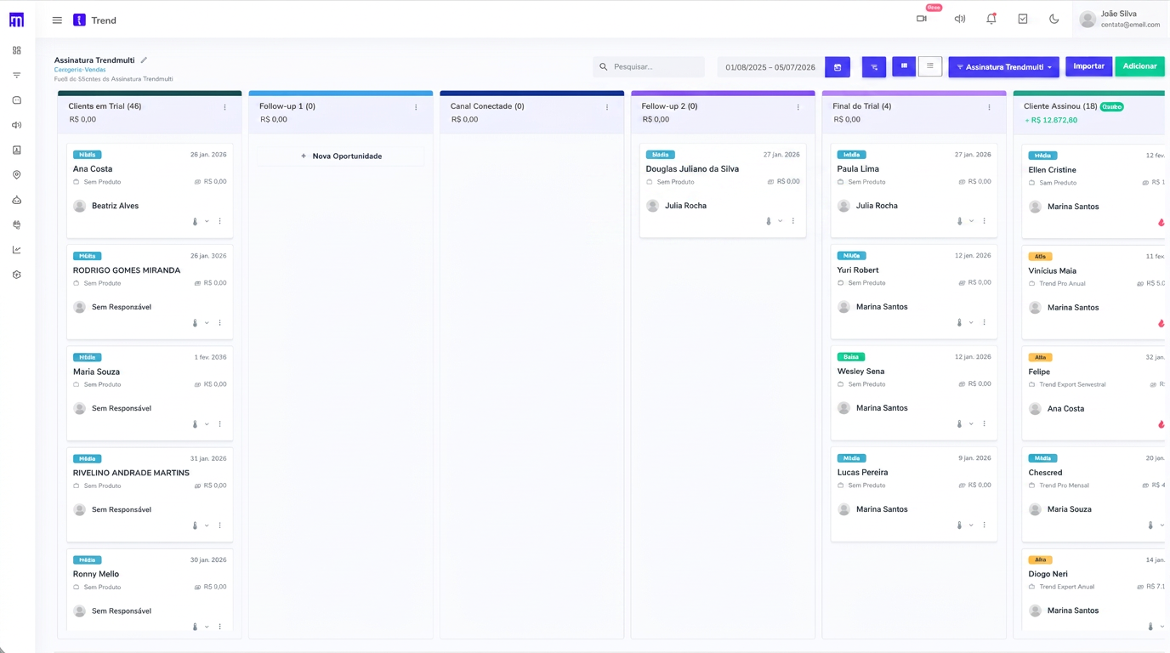The height and width of the screenshot is (653, 1170).
Task: Open the funnel icon in left sidebar
Action: point(16,76)
